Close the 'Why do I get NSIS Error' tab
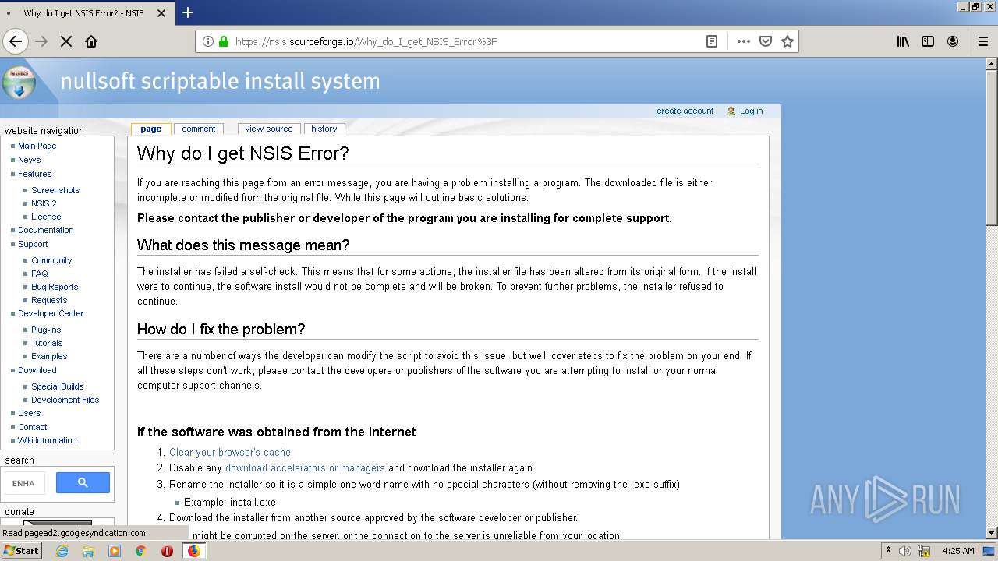Image resolution: width=998 pixels, height=561 pixels. 161,13
